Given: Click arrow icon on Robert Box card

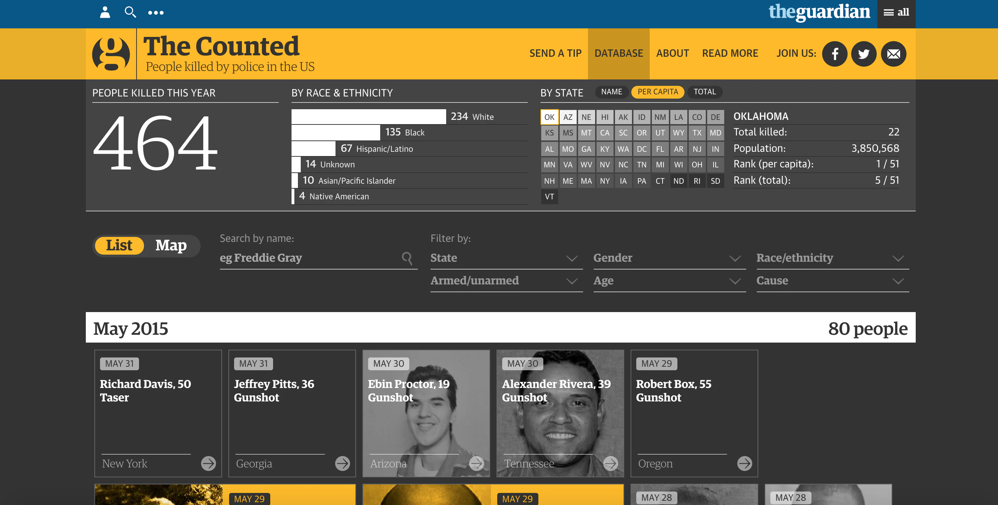Looking at the screenshot, I should click(x=744, y=463).
